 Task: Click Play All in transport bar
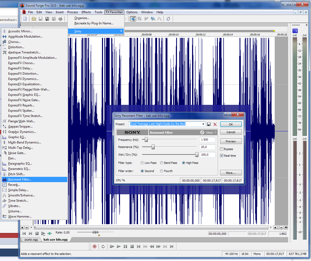(112, 246)
